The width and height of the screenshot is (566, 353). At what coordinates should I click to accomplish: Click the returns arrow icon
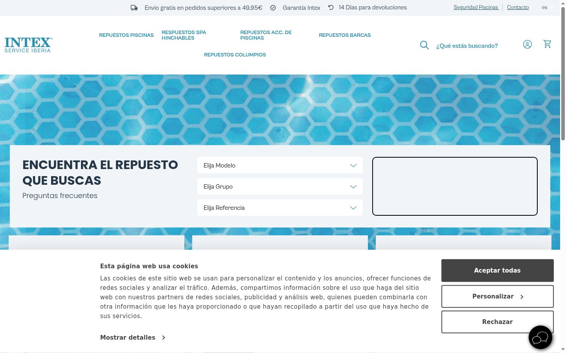tap(331, 7)
